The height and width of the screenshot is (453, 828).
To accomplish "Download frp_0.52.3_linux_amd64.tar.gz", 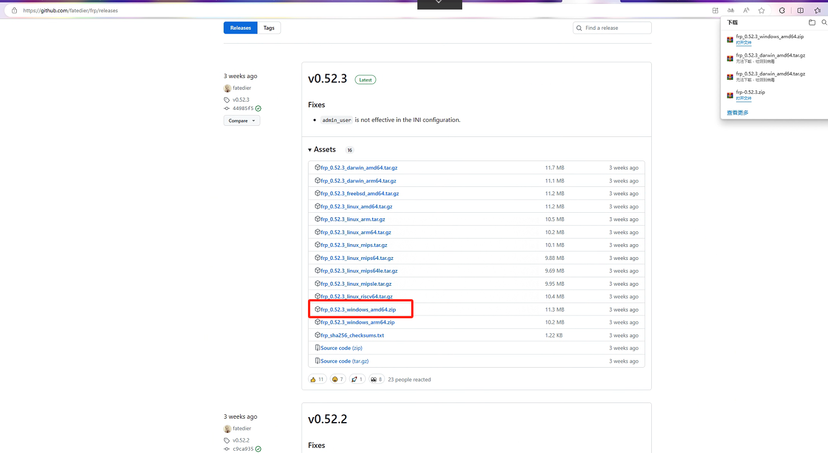I will point(356,207).
